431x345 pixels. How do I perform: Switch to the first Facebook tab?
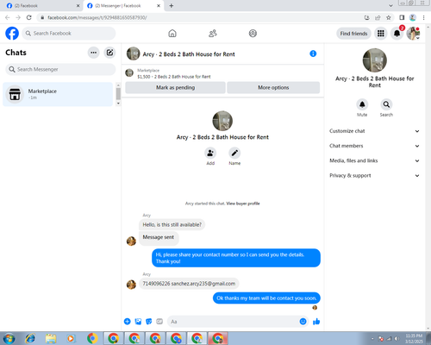coord(41,5)
